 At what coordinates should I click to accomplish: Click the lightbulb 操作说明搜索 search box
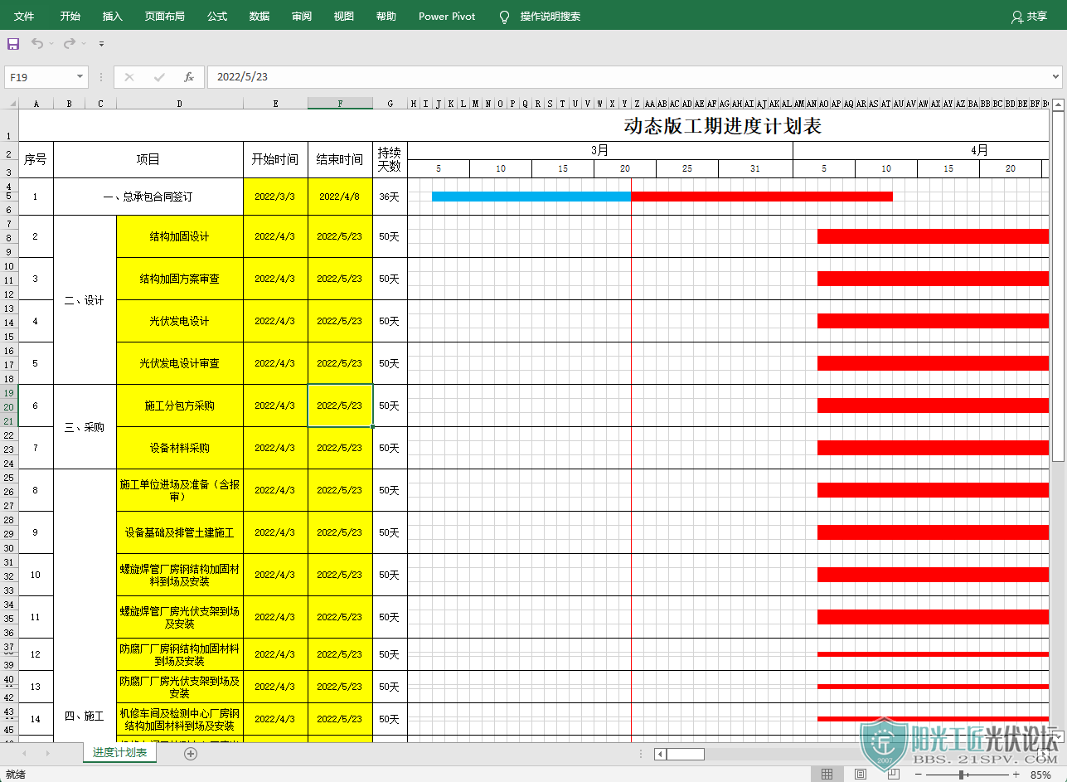point(540,17)
